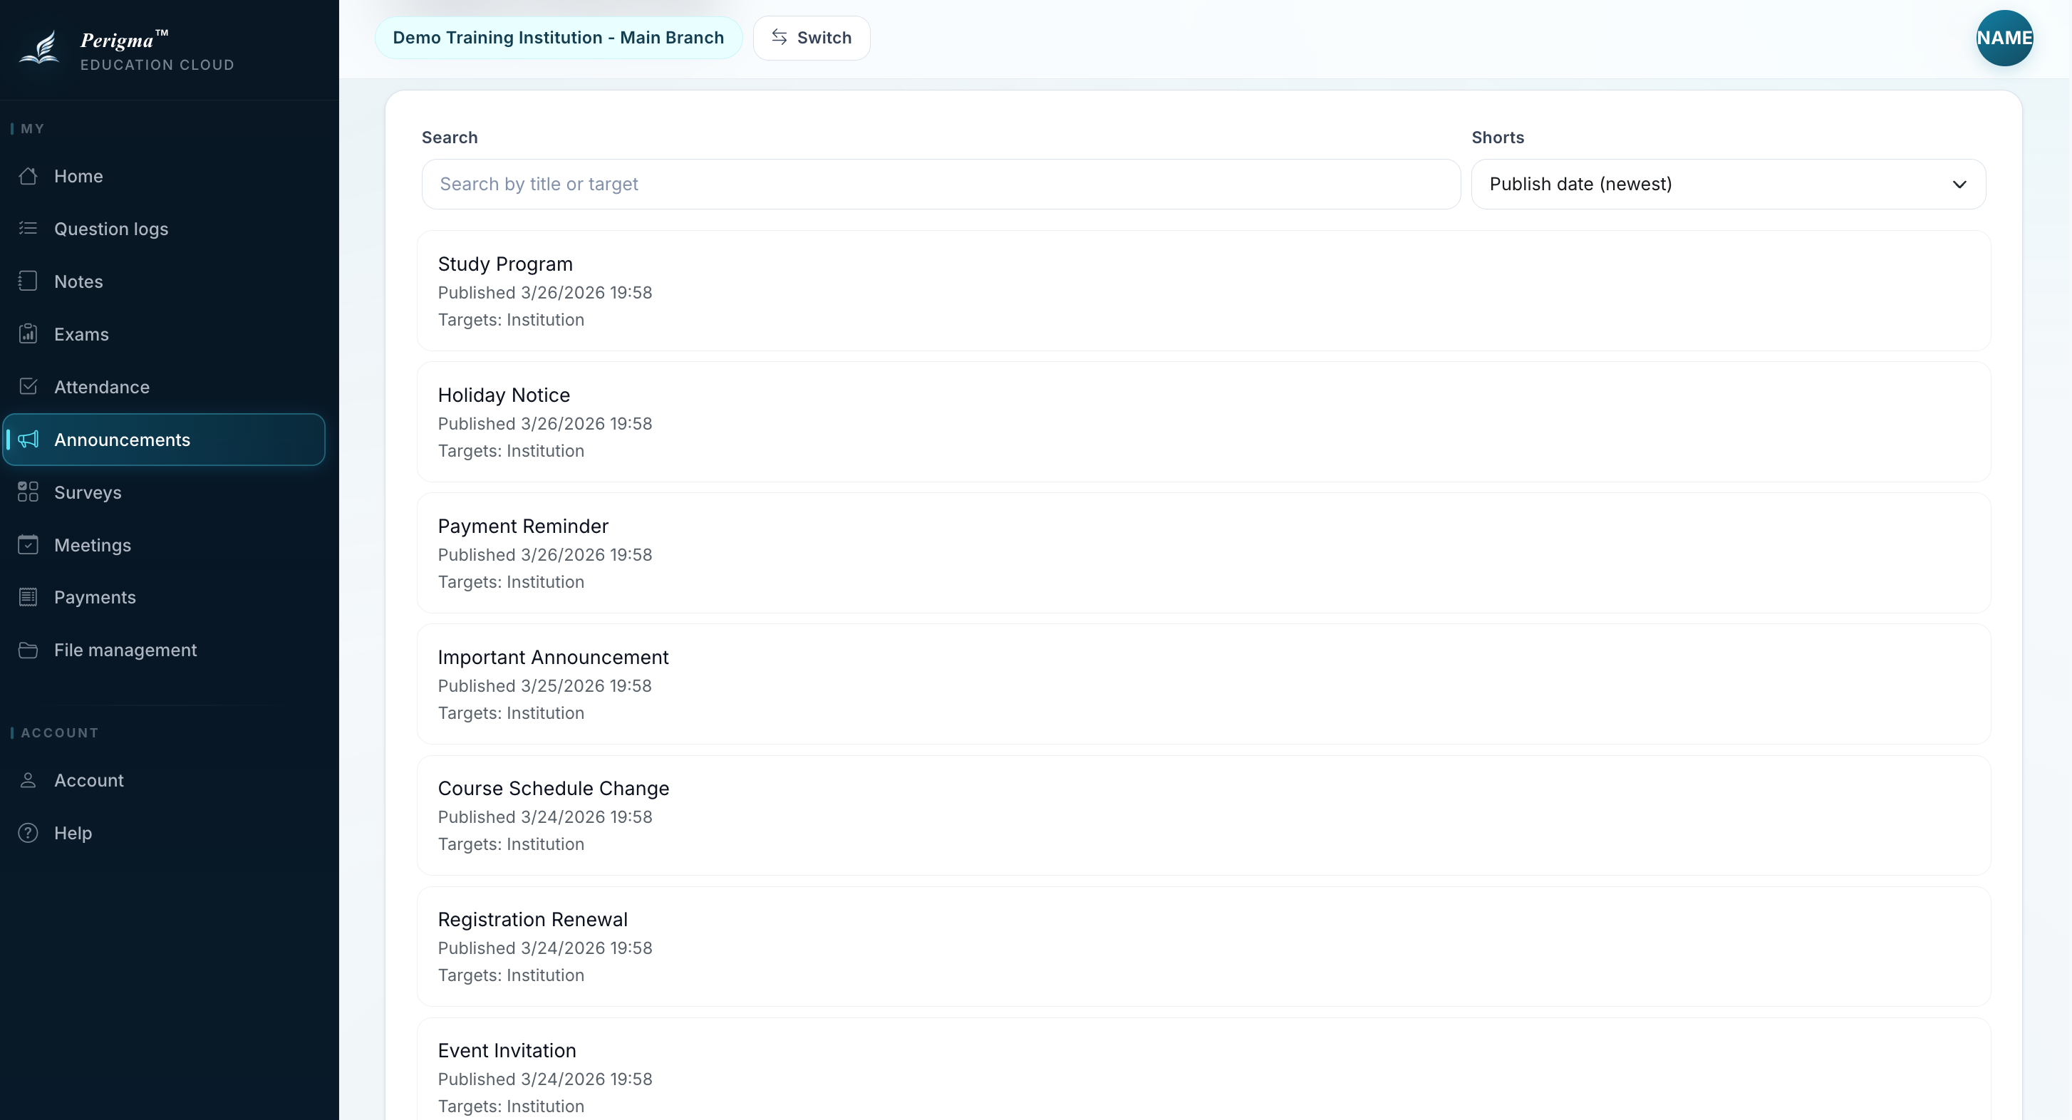Click the File management folder icon
Screen dimensions: 2072x1120
coord(29,650)
